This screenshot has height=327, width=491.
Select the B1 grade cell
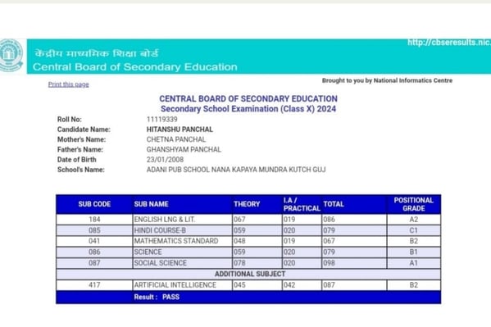pos(414,252)
